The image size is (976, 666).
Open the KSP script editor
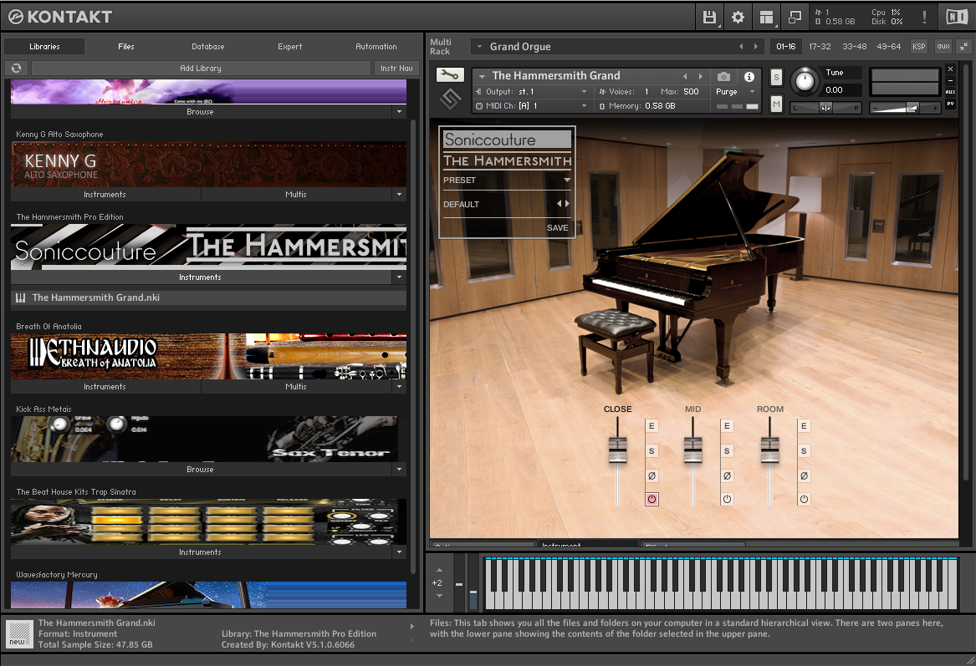[919, 46]
